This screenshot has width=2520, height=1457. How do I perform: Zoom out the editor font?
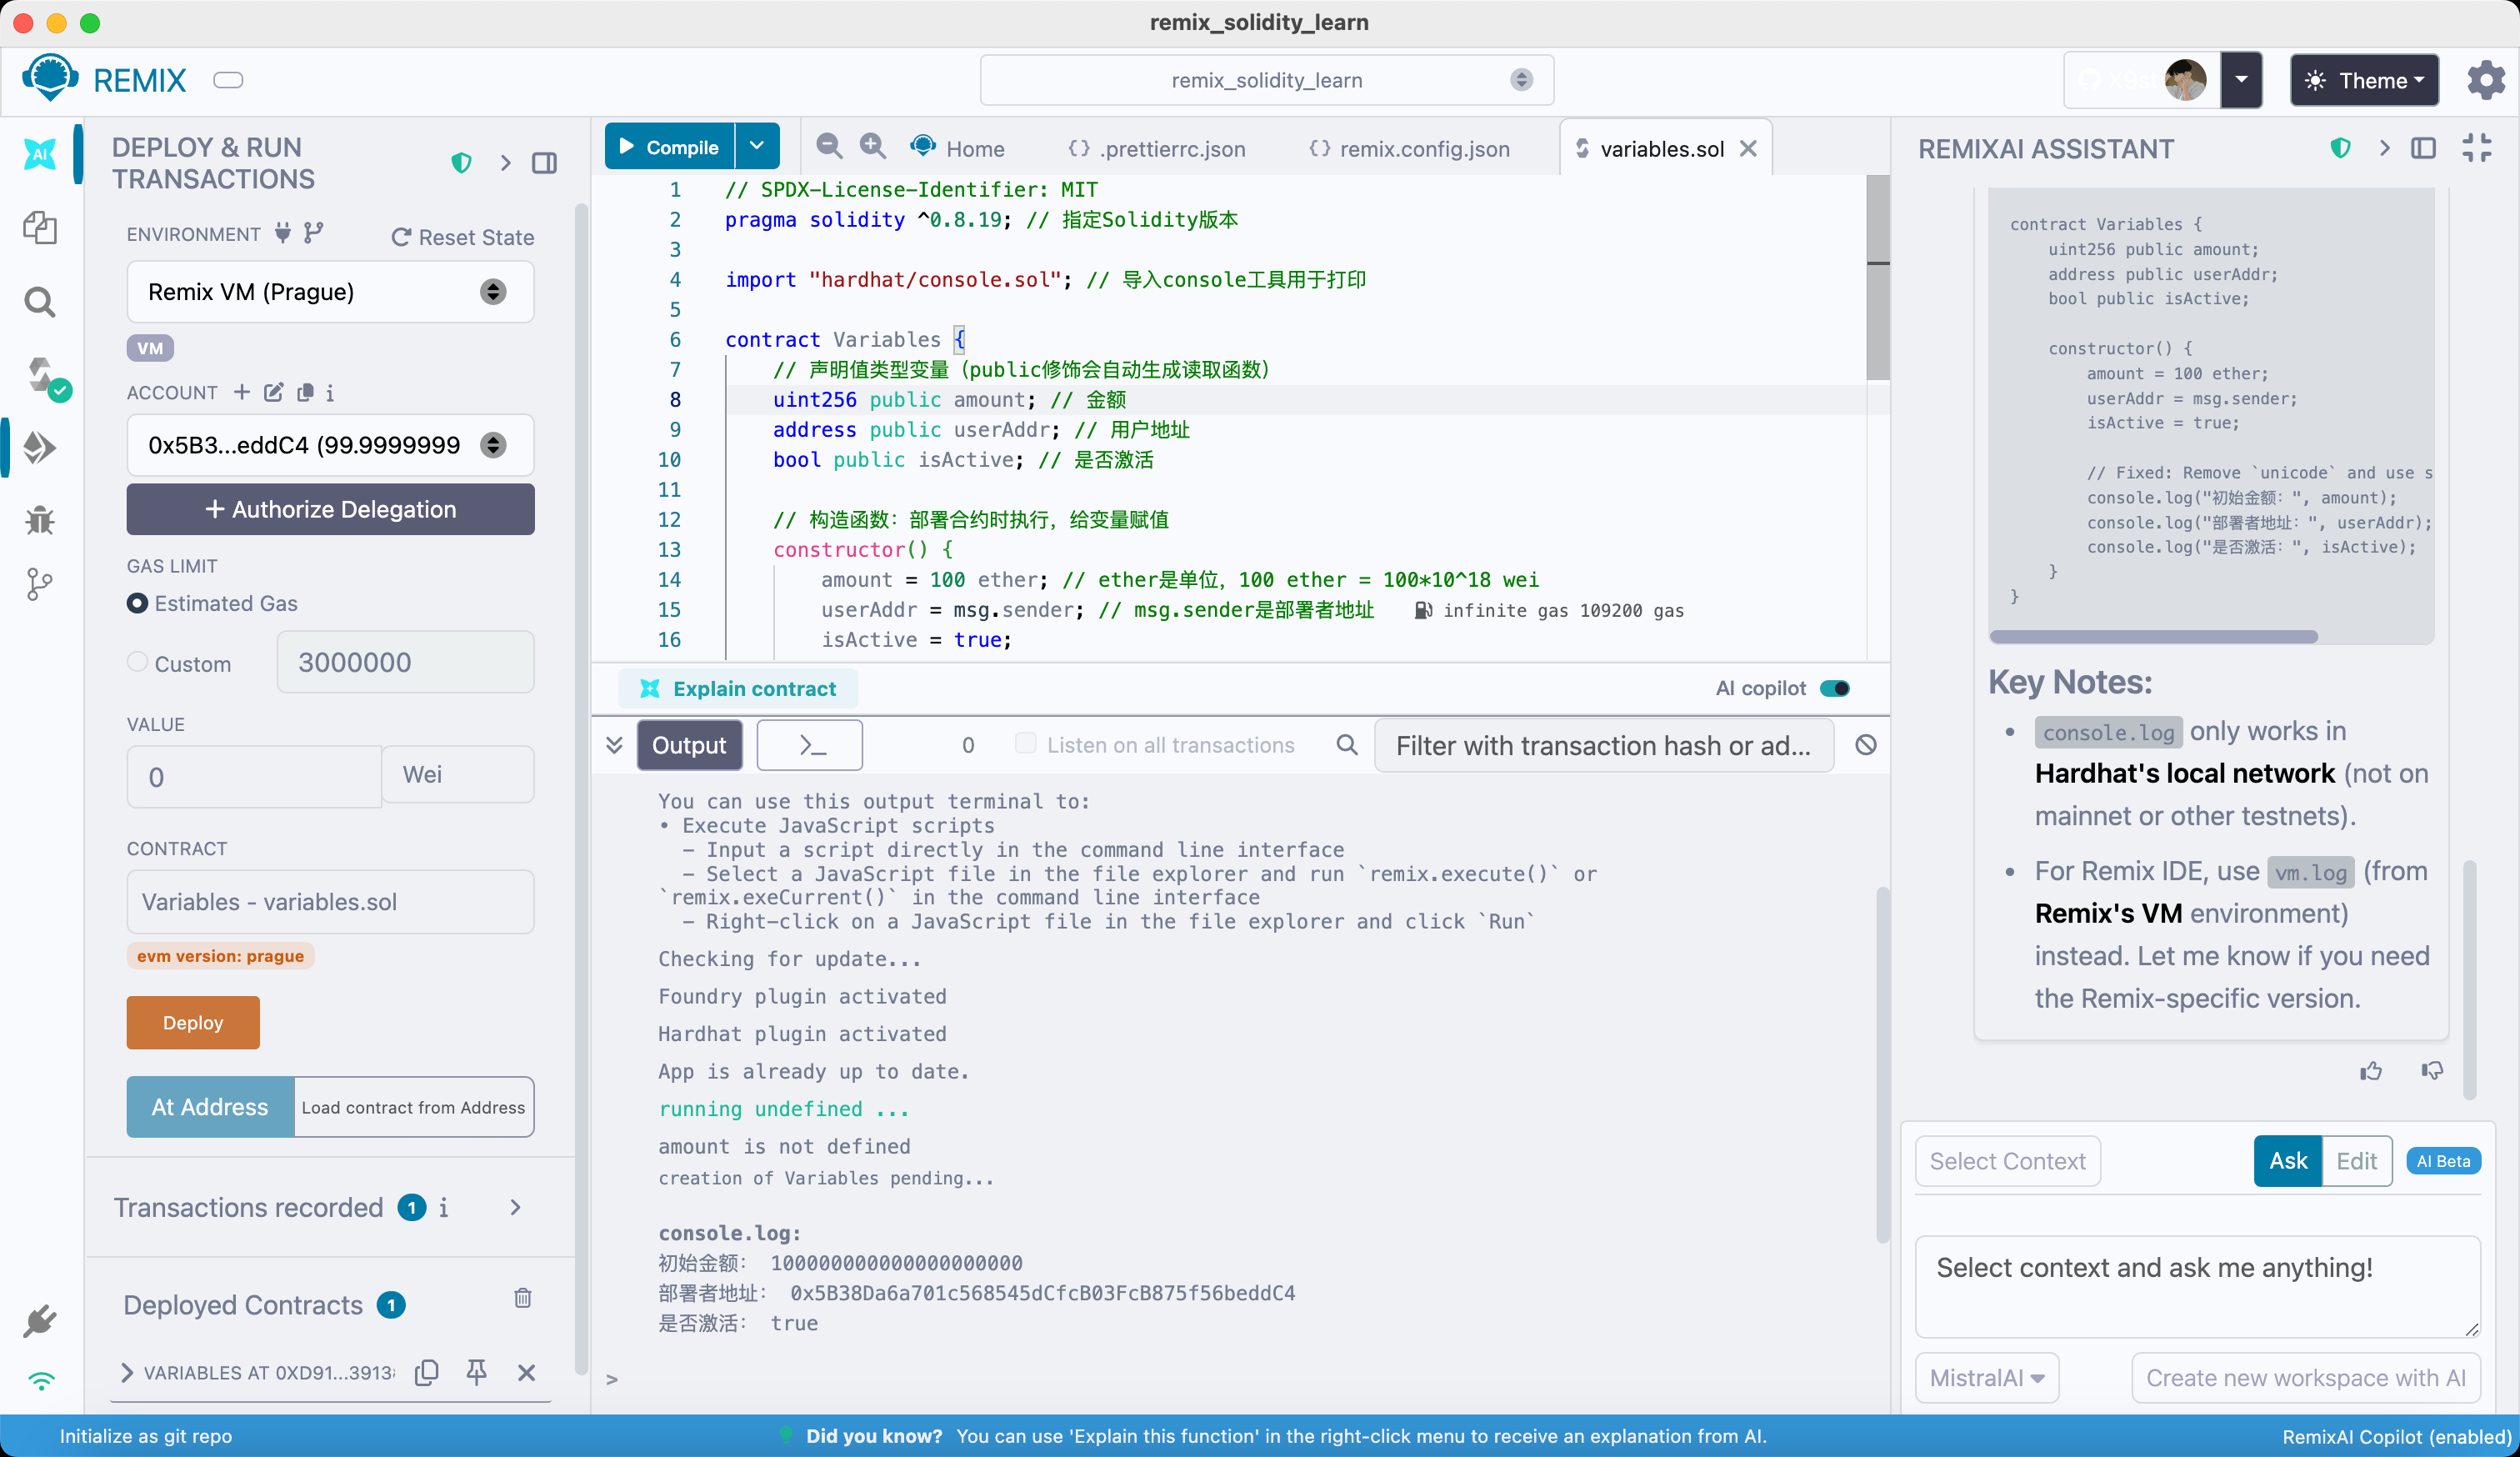point(829,147)
